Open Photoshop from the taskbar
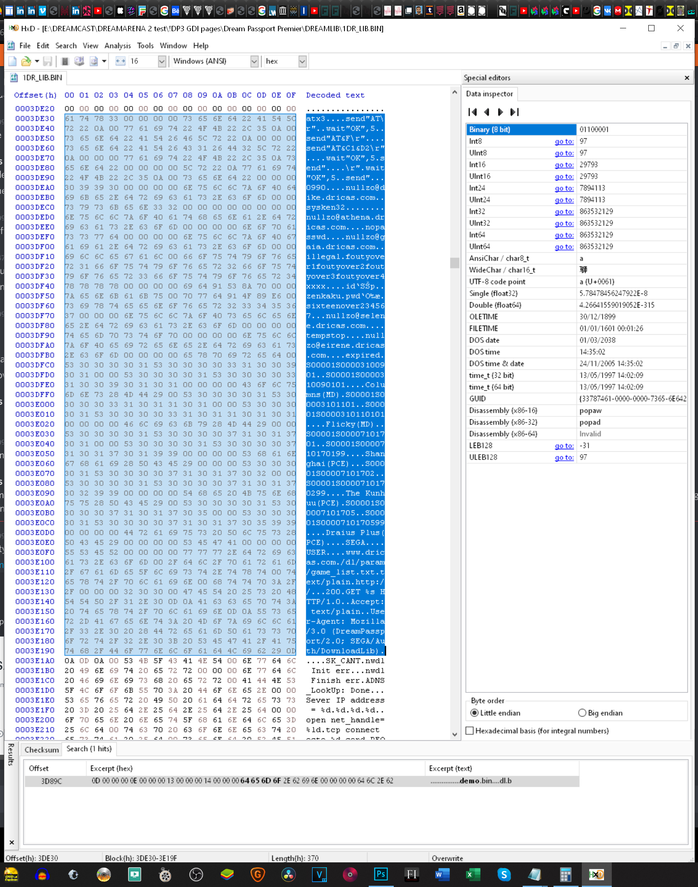Viewport: 698px width, 887px height. click(x=381, y=875)
